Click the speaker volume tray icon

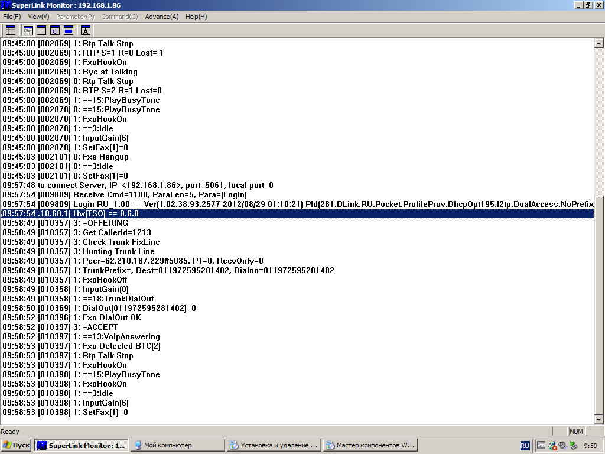tap(563, 446)
